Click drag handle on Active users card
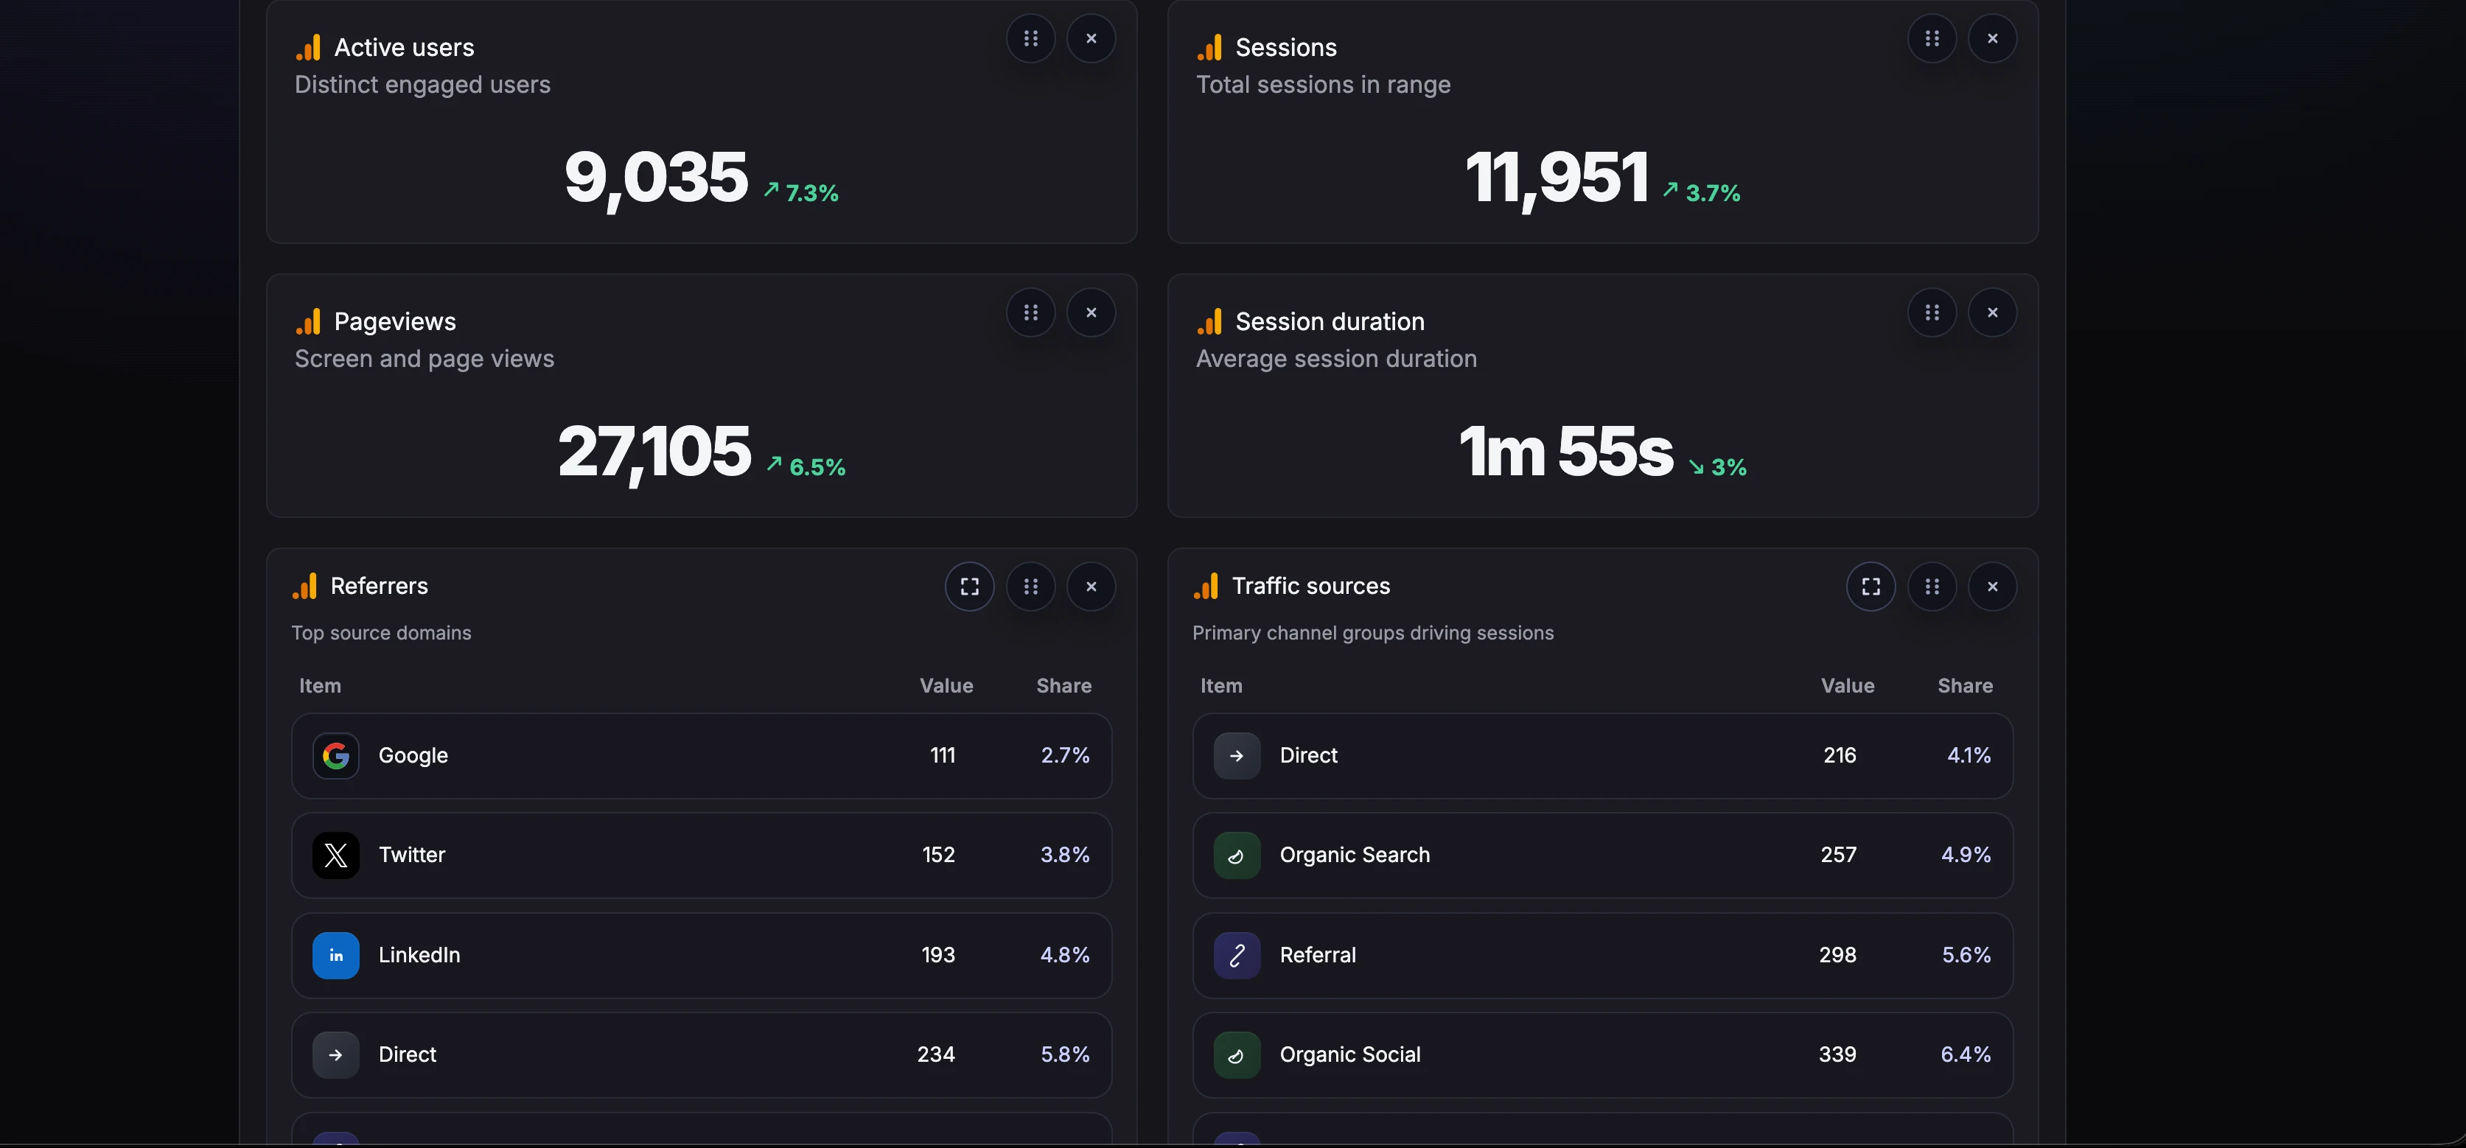The image size is (2466, 1148). 1030,38
